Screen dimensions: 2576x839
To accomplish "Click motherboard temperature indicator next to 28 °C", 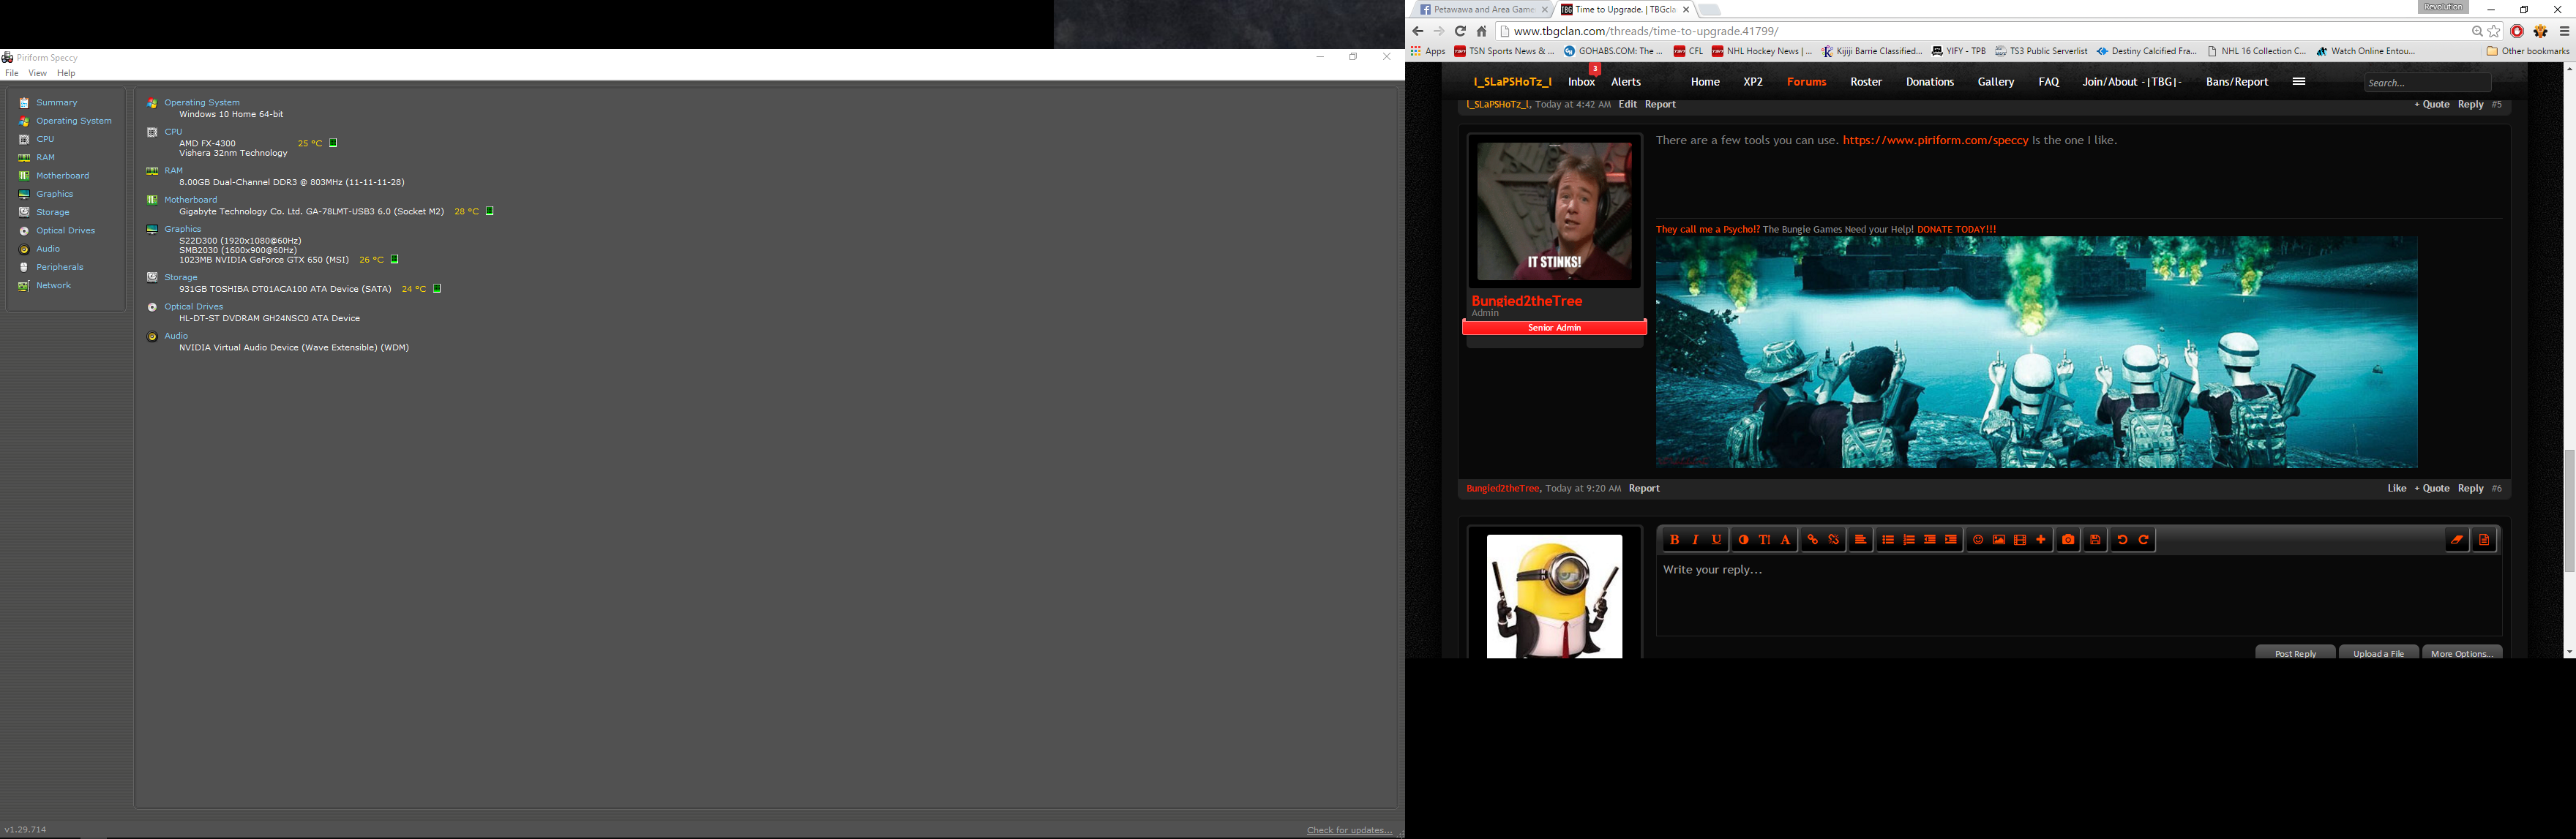I will tap(490, 211).
